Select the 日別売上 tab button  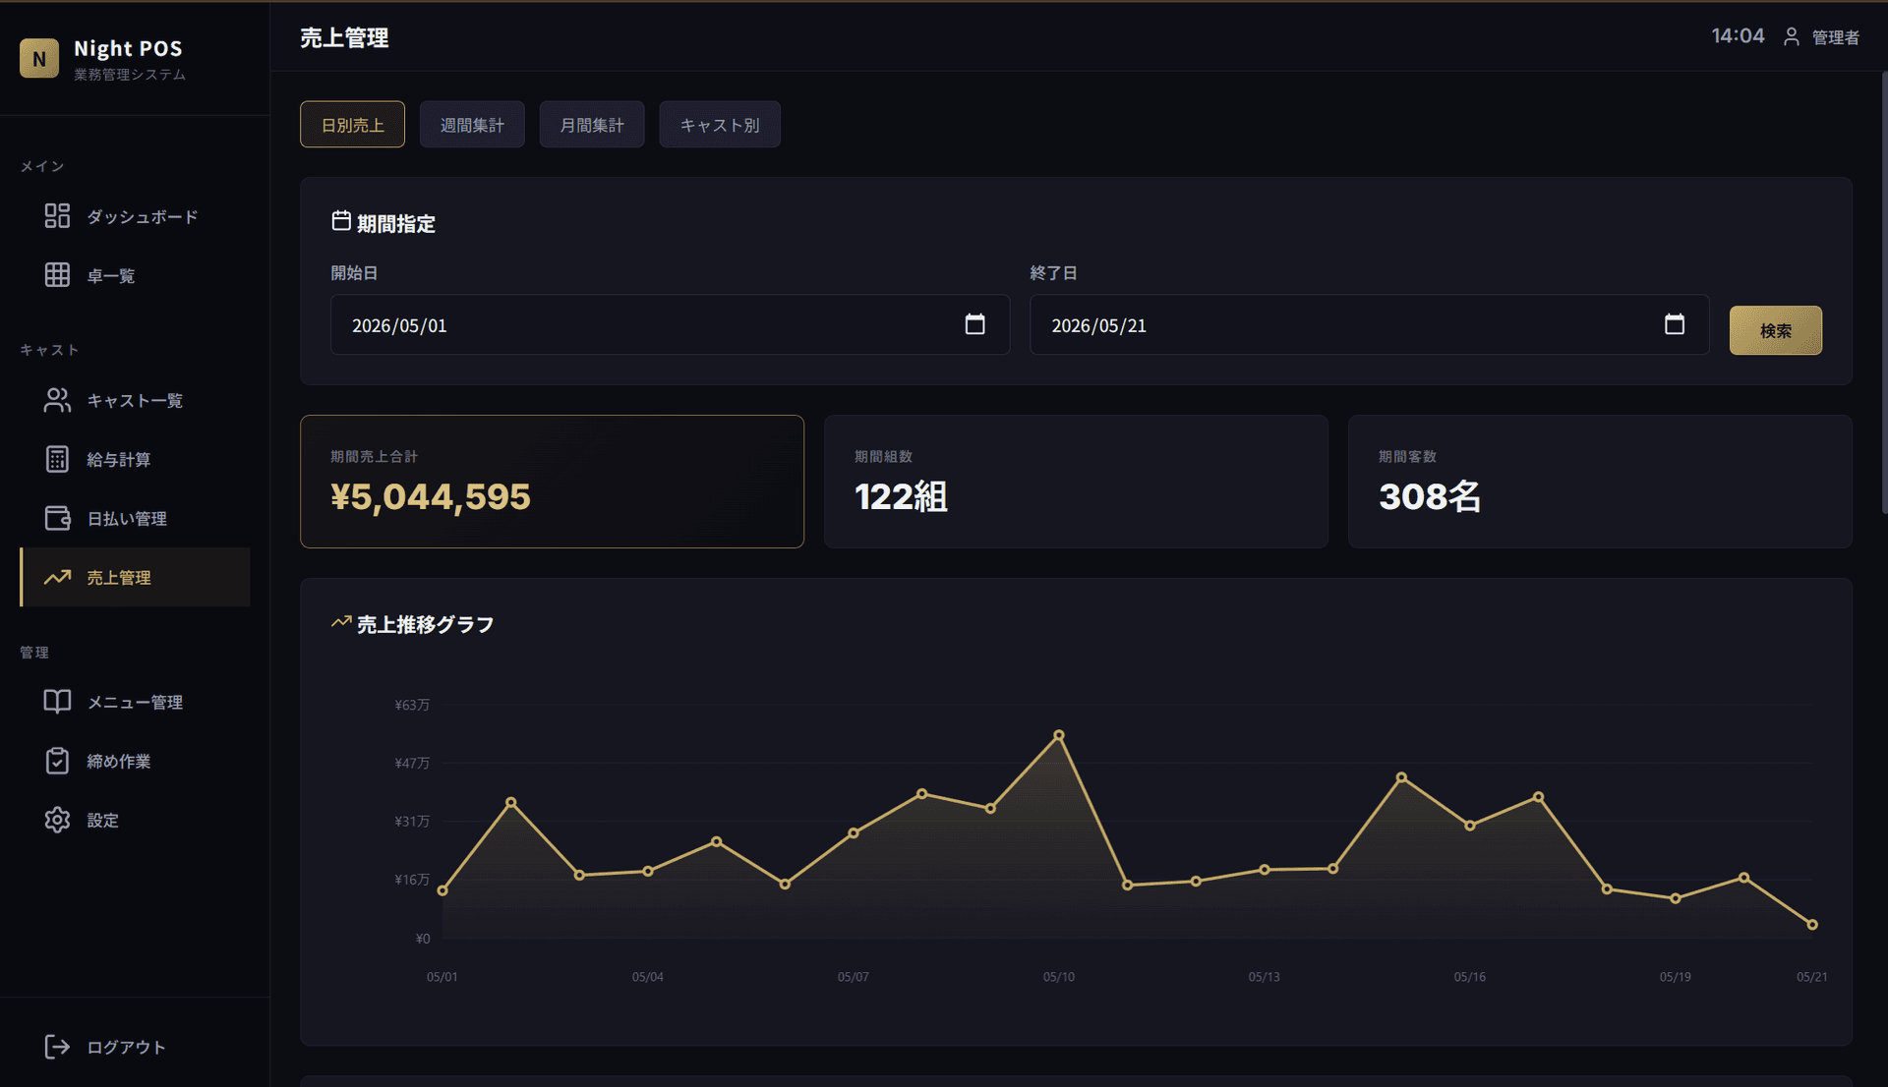tap(352, 125)
